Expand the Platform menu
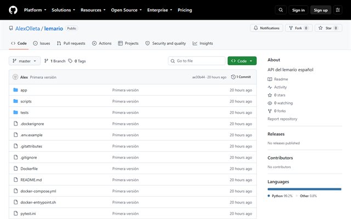Image resolution: width=351 pixels, height=219 pixels. 35,10
